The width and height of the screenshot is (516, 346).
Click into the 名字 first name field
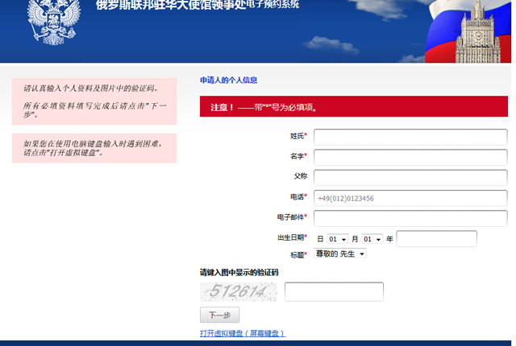pyautogui.click(x=410, y=157)
